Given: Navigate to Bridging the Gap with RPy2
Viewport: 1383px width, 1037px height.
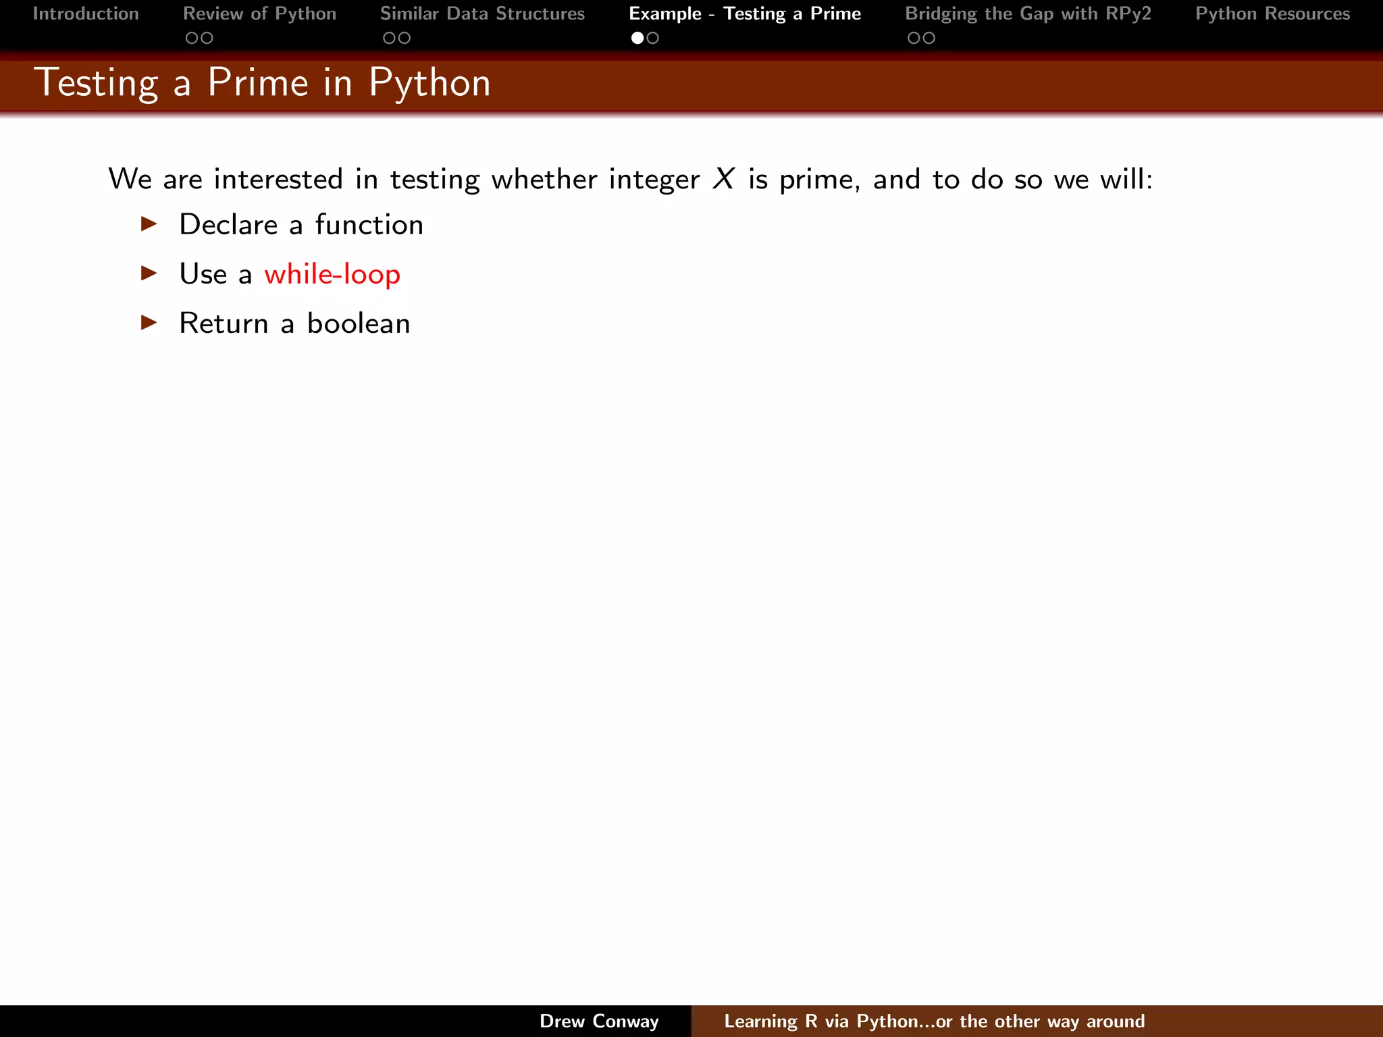Looking at the screenshot, I should tap(1028, 14).
